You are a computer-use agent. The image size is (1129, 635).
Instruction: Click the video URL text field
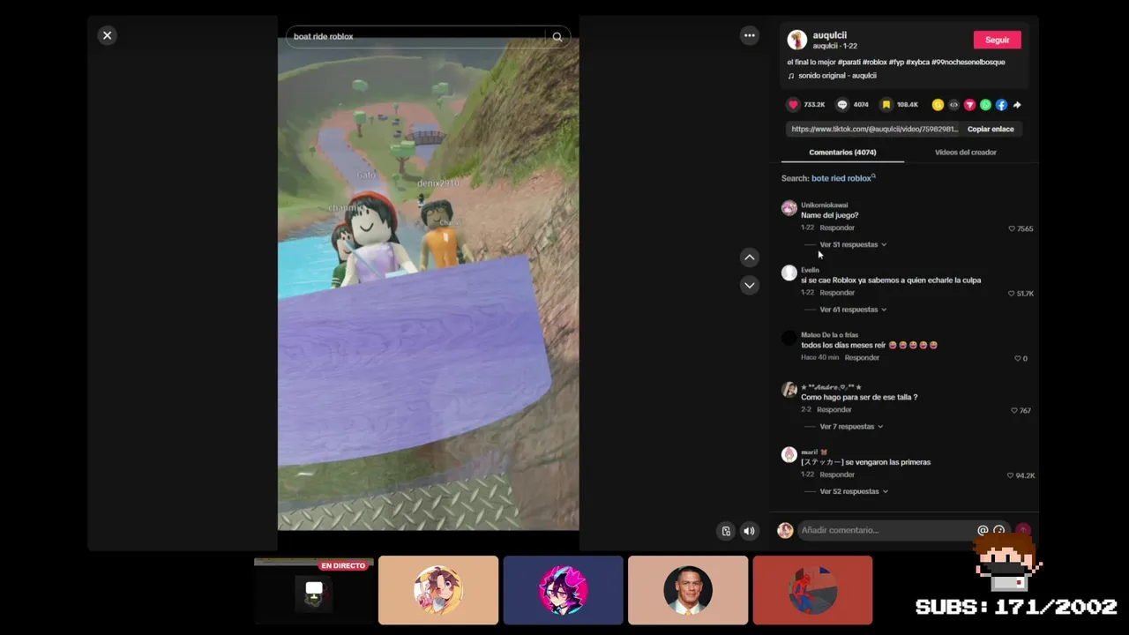tap(873, 129)
